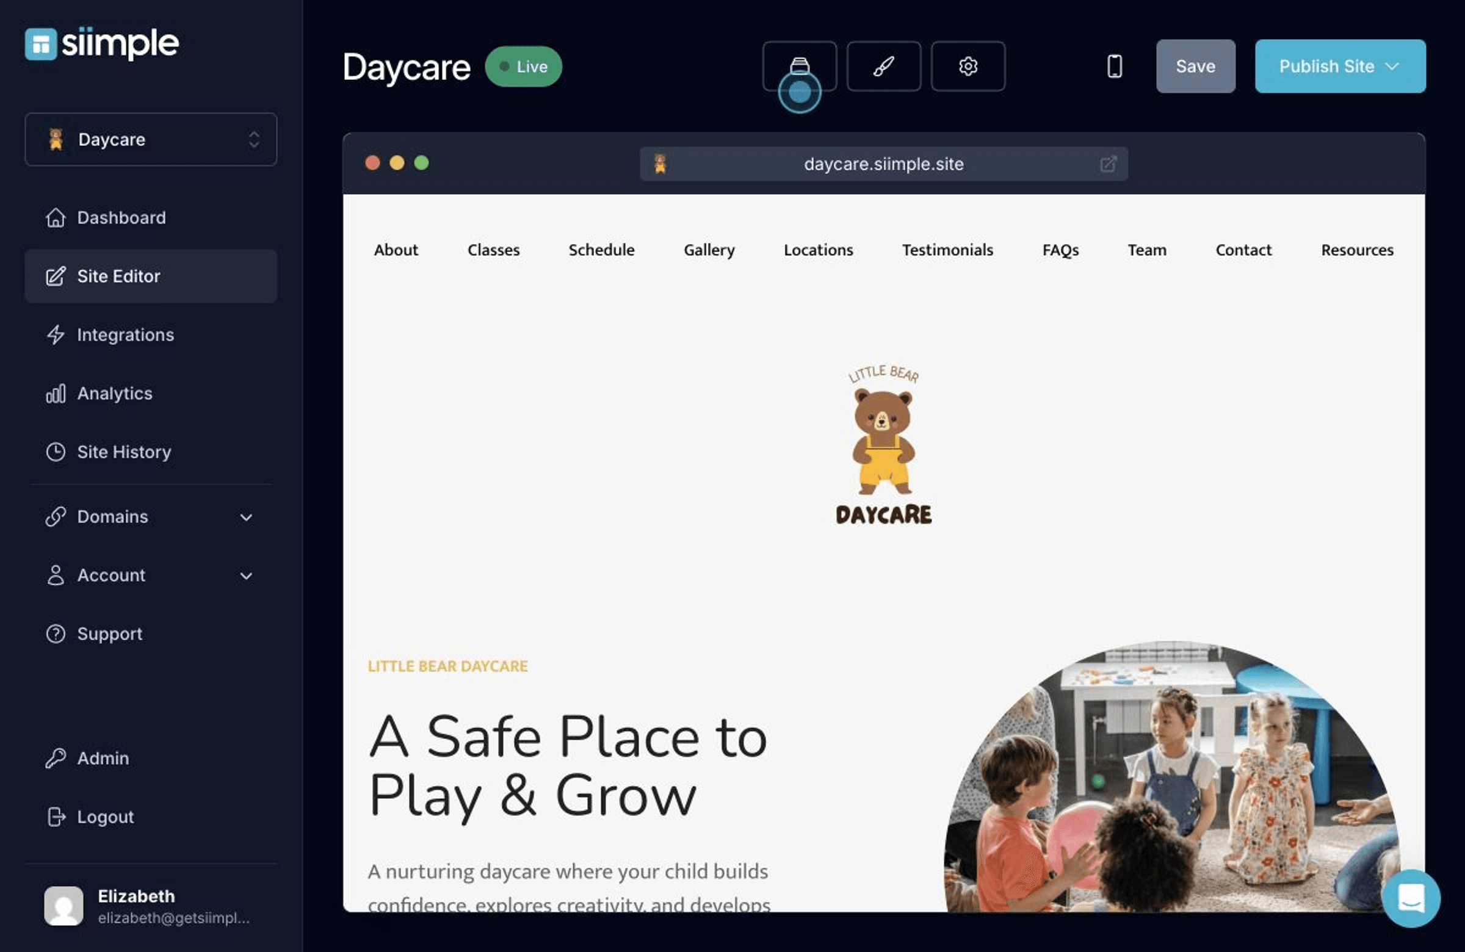Open the Support page
This screenshot has height=952, width=1465.
[x=151, y=633]
